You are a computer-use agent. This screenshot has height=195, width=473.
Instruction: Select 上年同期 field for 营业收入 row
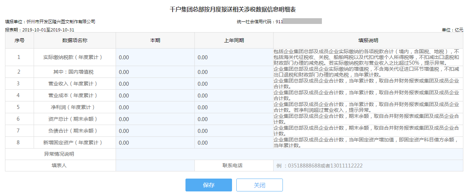click(234, 84)
